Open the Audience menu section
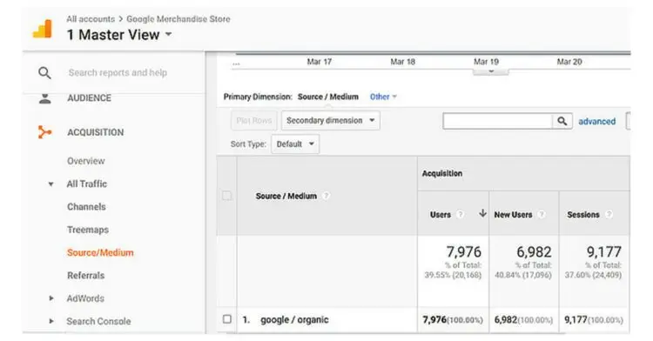 click(x=89, y=98)
